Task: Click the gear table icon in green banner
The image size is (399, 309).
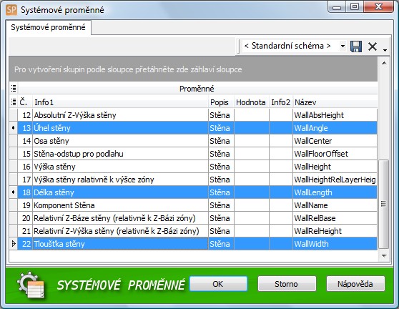Action: tap(31, 285)
